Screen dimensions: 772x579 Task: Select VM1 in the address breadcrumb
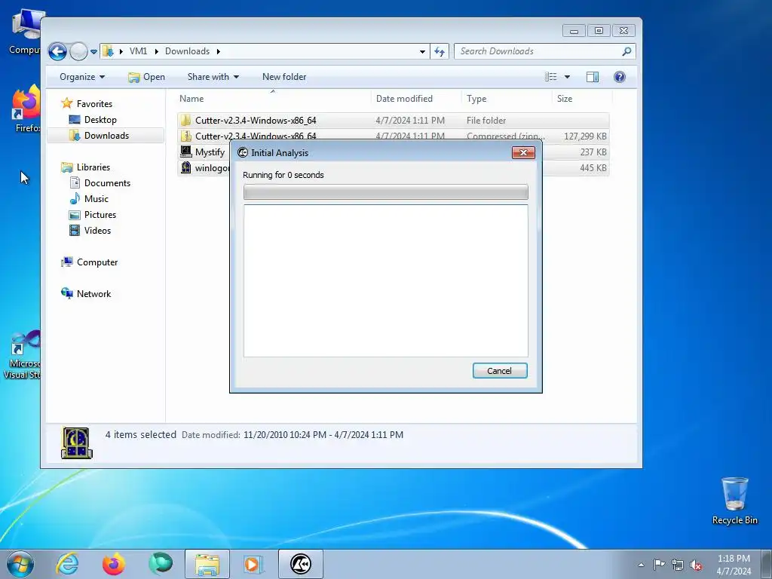pos(139,51)
